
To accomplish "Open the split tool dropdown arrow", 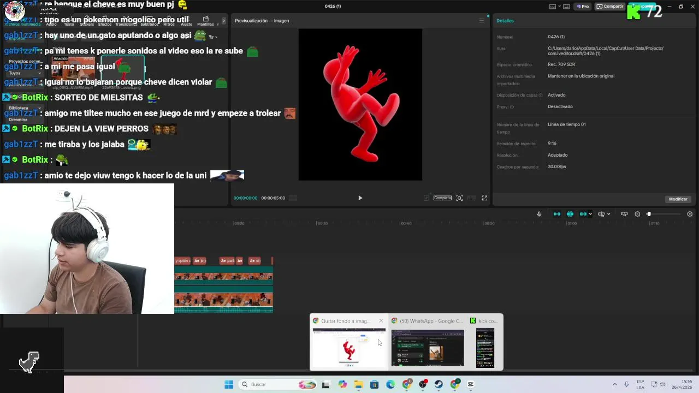I will click(x=608, y=214).
